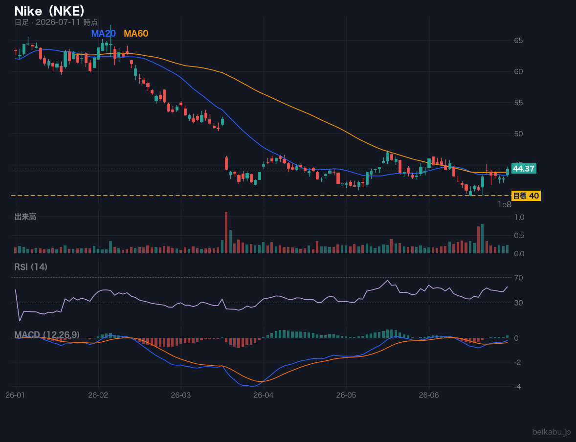Click the MACD -4 axis label

point(518,387)
